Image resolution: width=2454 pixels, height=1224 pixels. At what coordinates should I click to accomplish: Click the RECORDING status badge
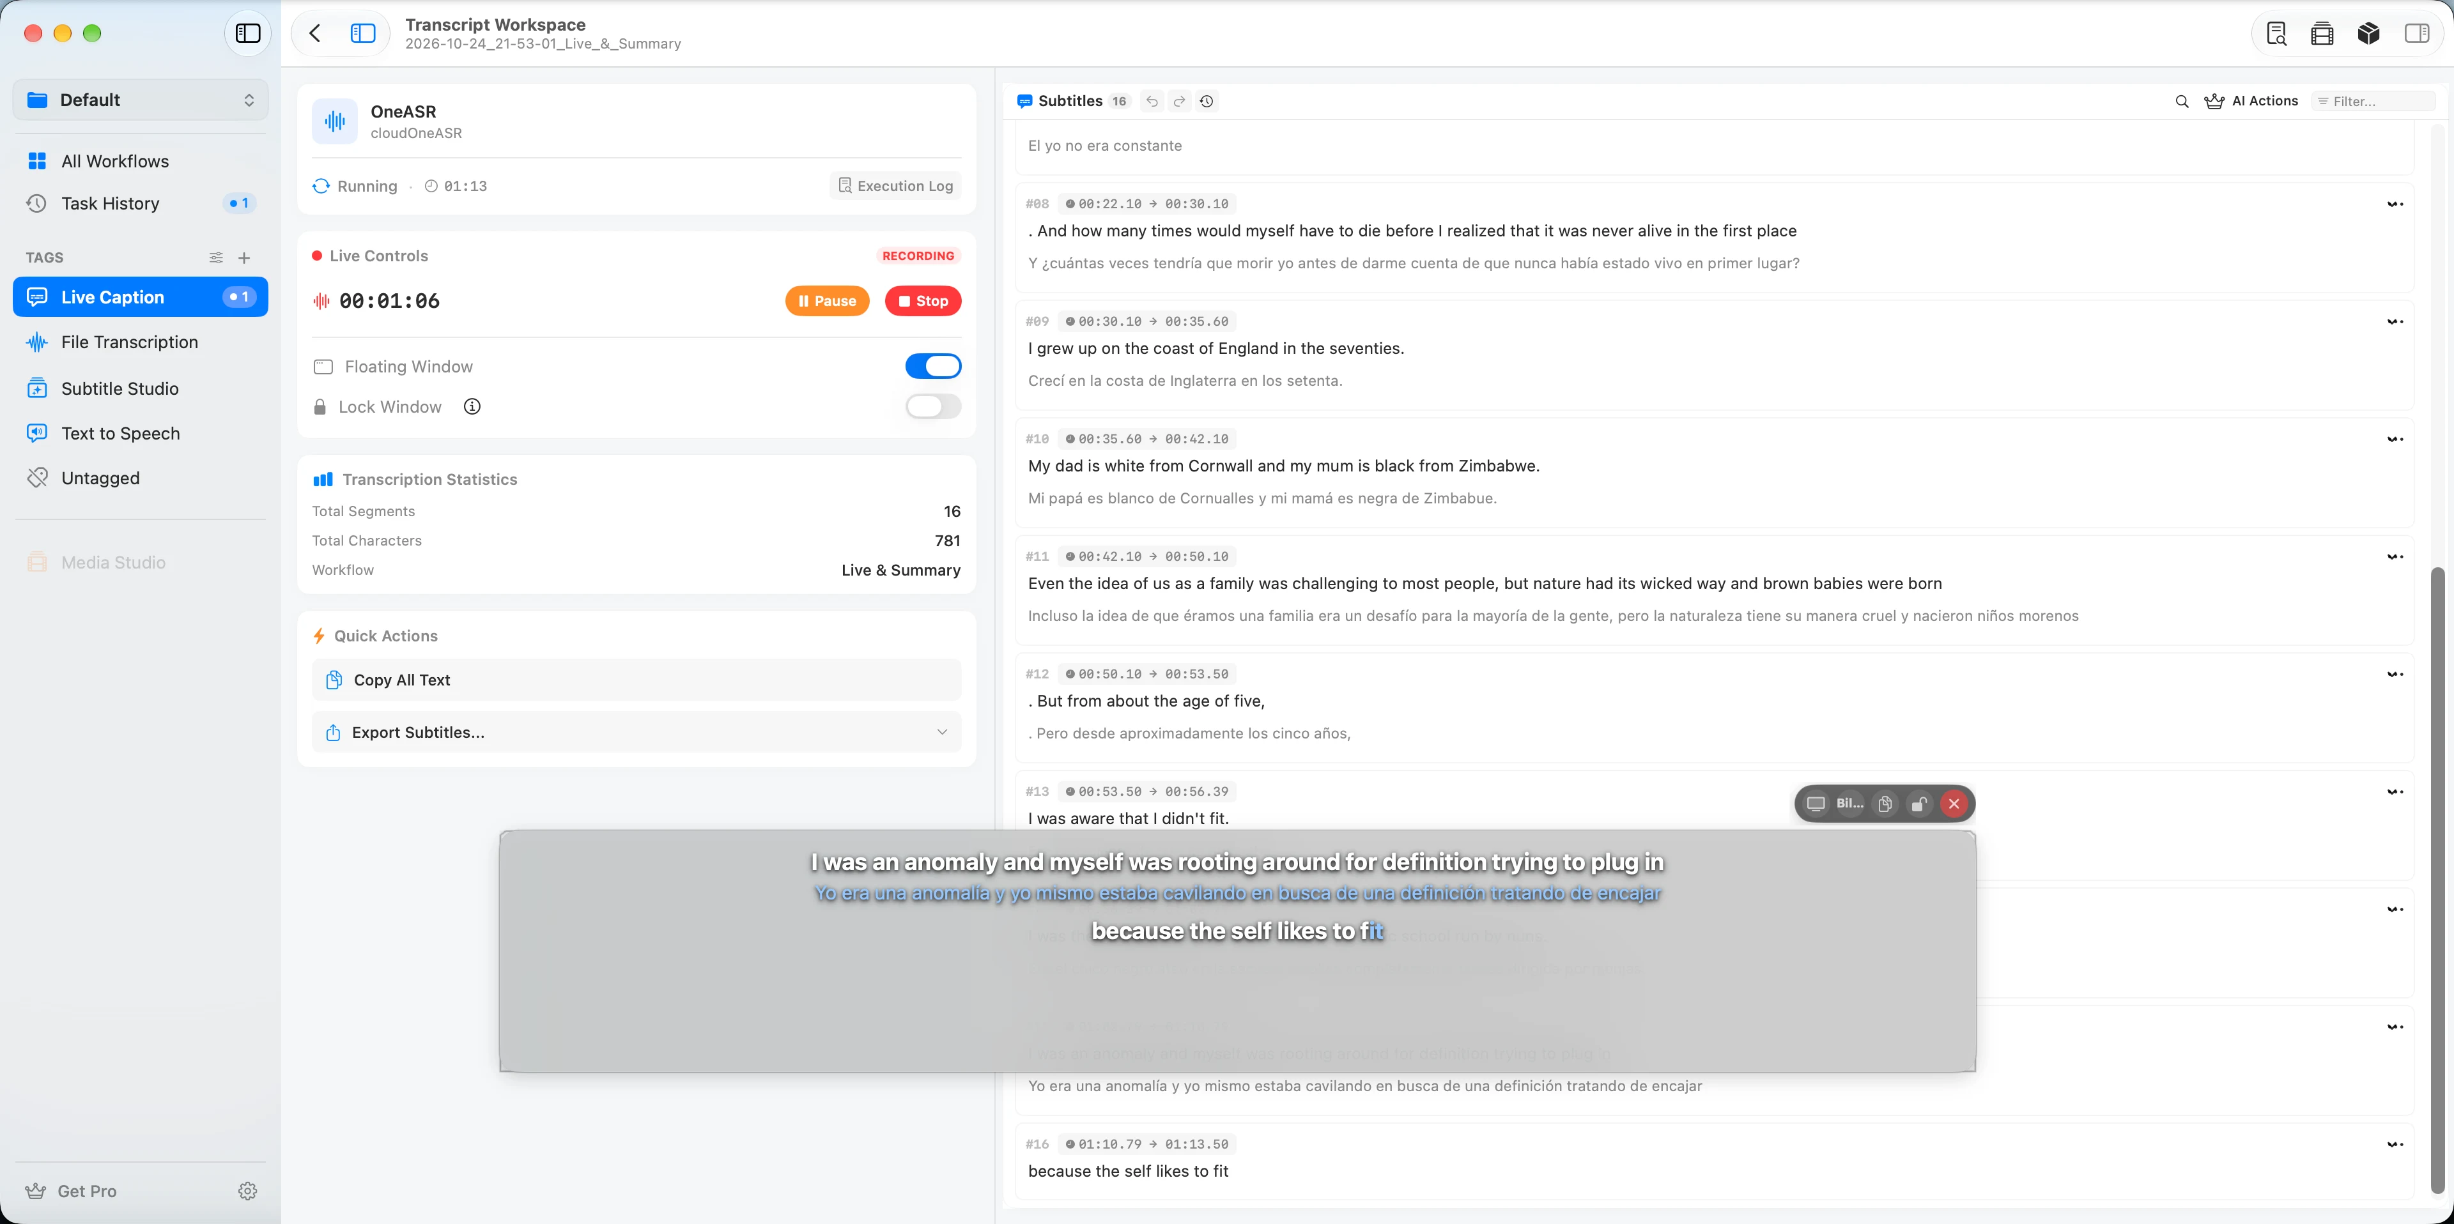click(918, 256)
